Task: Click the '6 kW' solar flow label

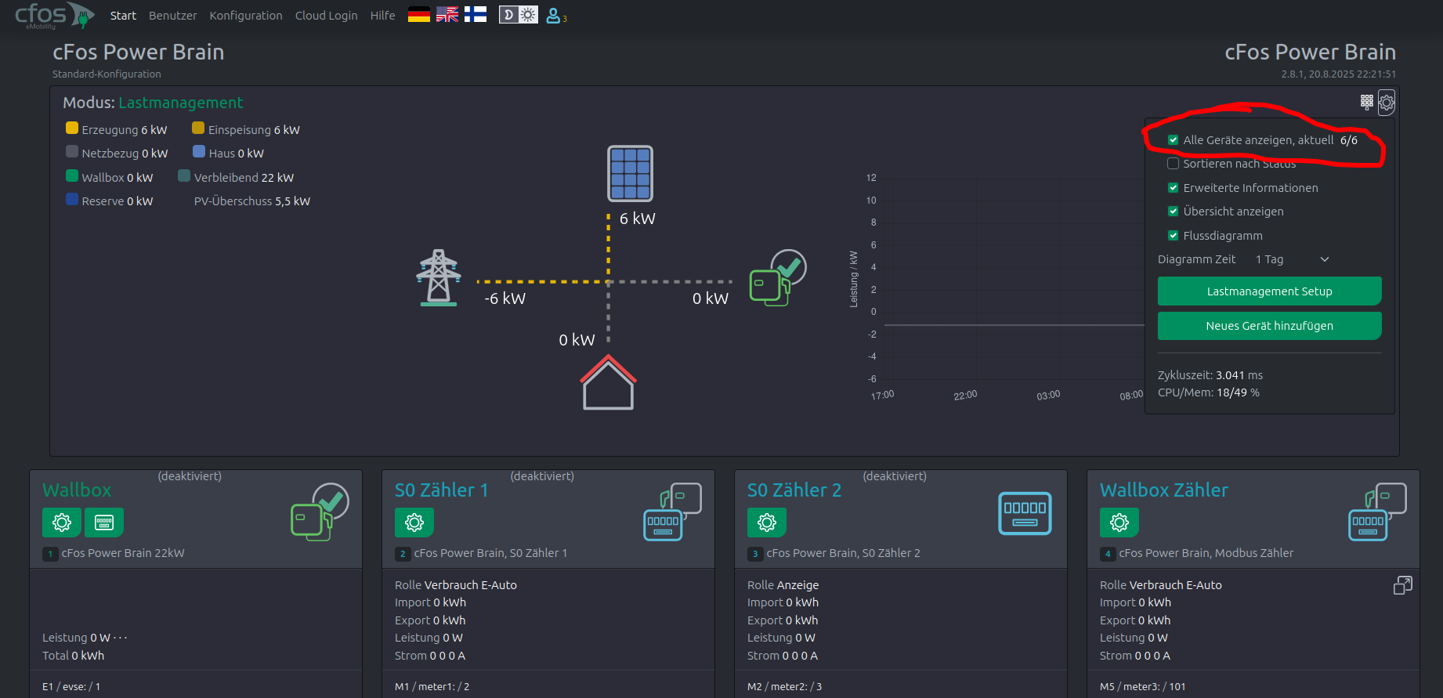Action: [638, 219]
